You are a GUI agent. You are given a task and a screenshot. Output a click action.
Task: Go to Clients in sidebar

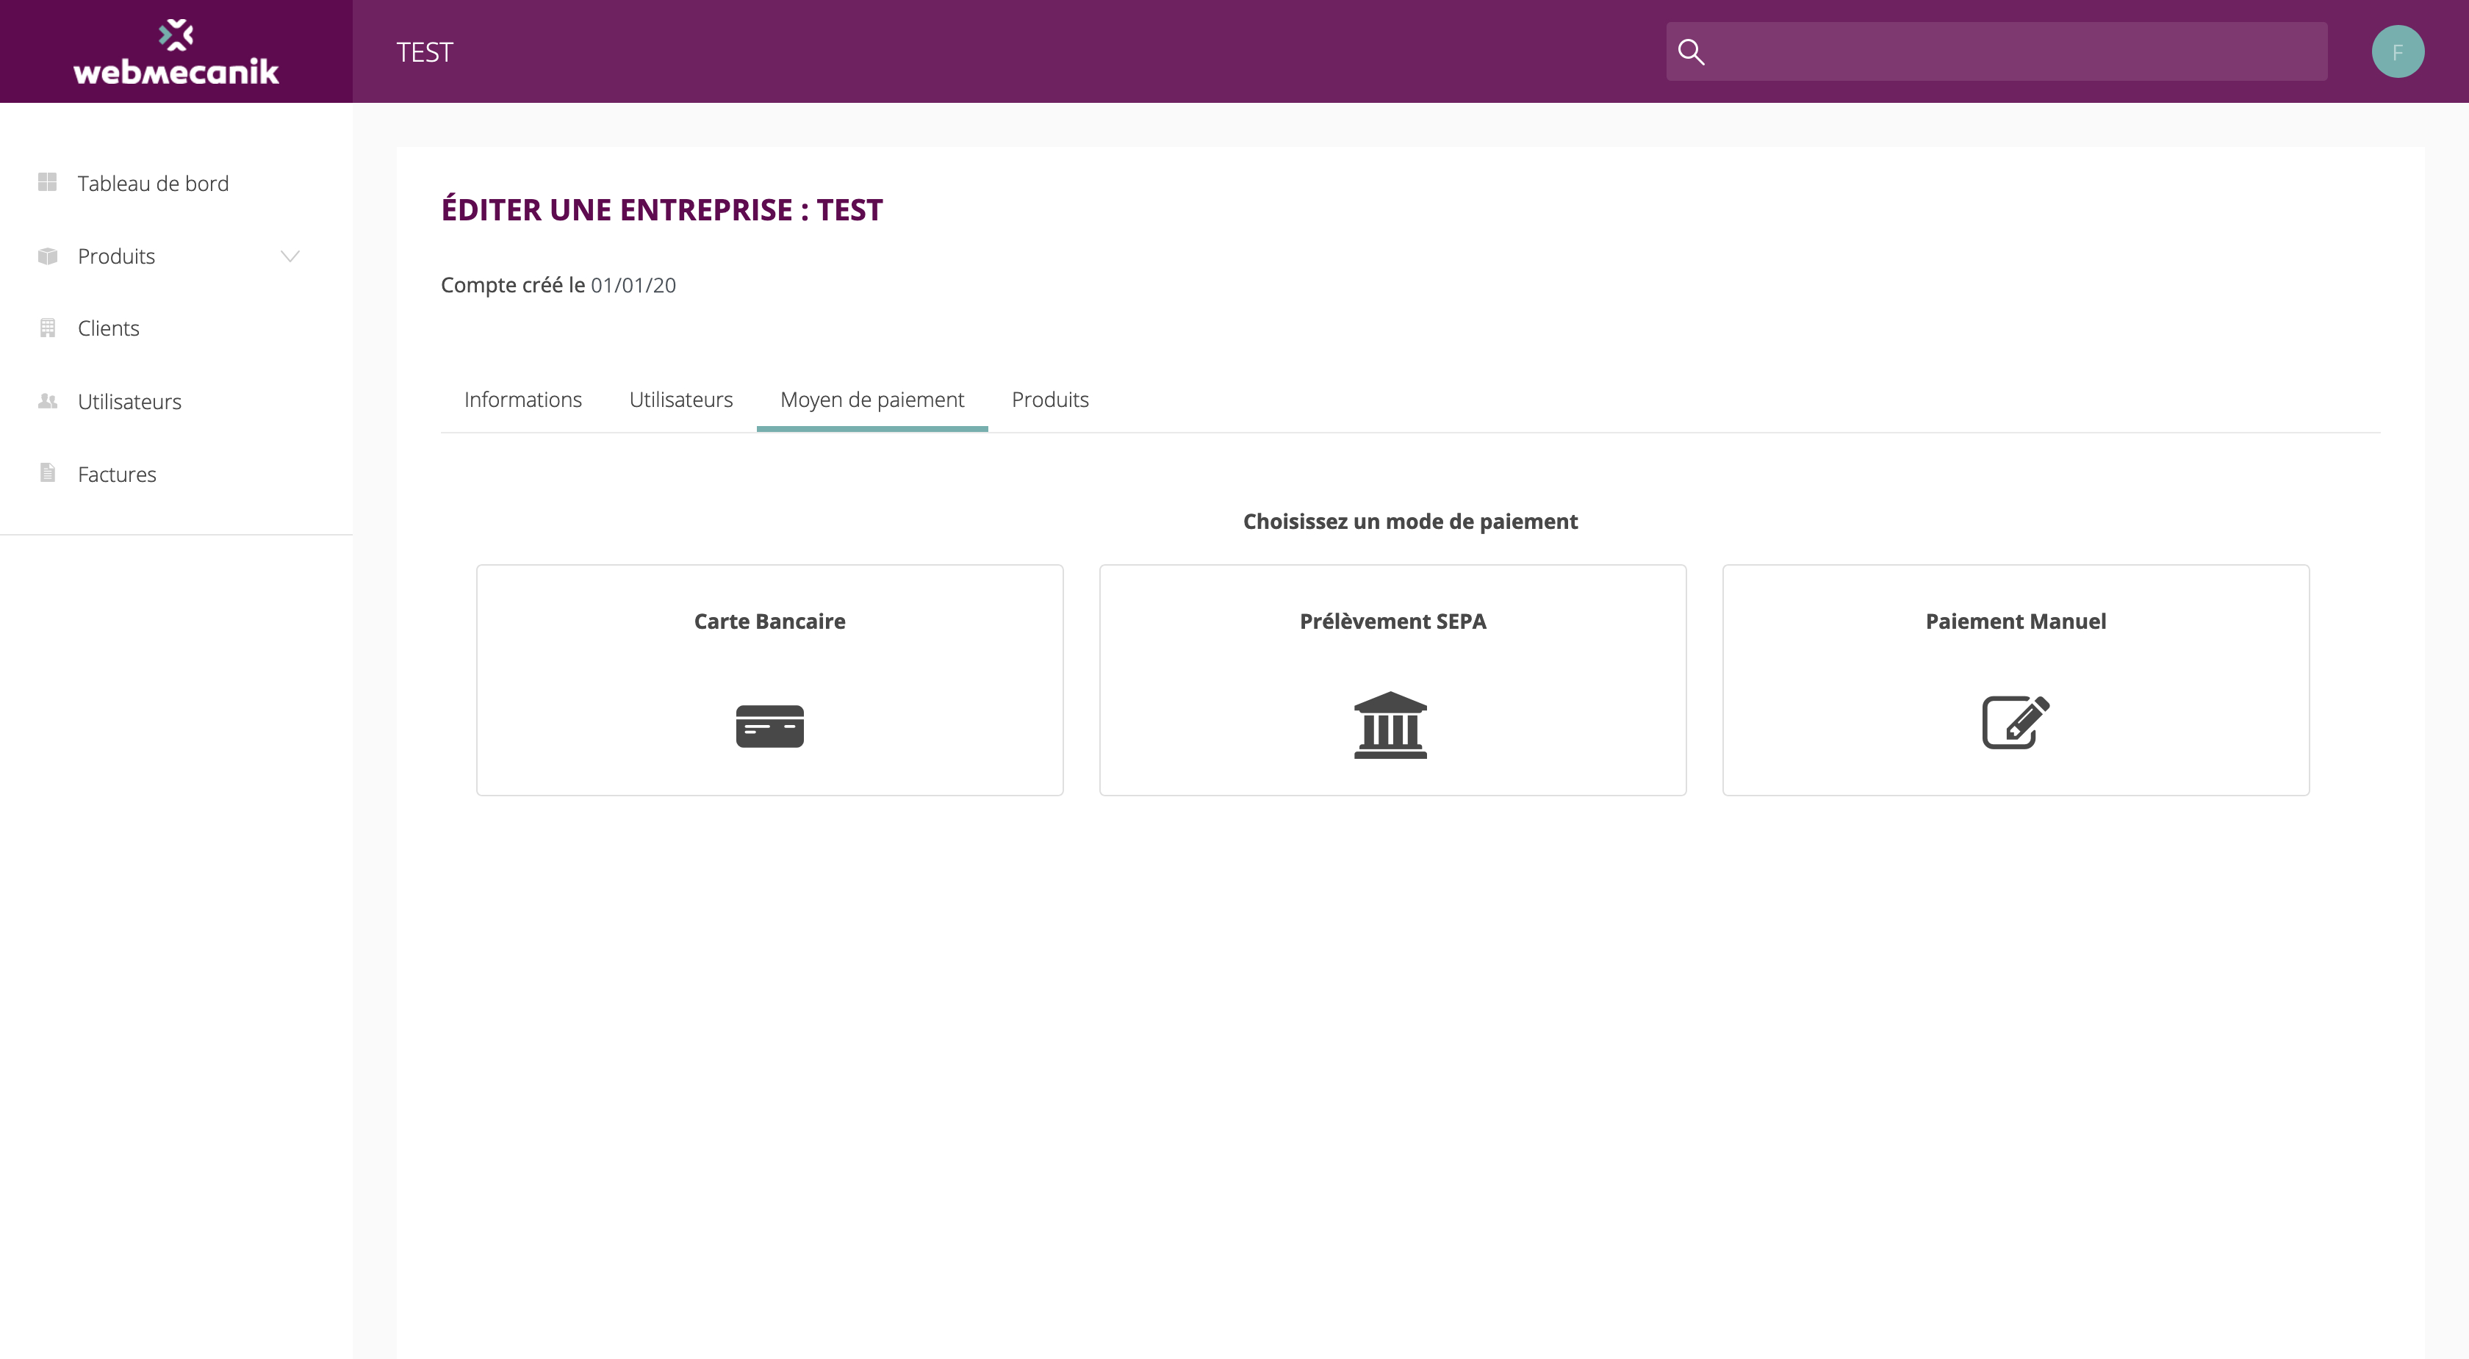coord(108,328)
